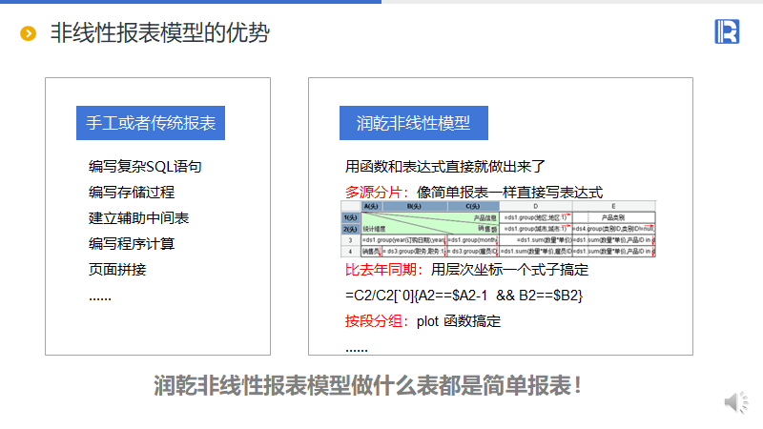Viewport: 763px width, 429px height.
Task: Select the 润乾非线性模型 header box
Action: 414,123
